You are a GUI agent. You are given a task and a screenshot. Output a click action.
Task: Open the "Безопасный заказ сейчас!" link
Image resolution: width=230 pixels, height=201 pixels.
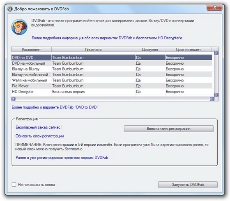coord(39,127)
